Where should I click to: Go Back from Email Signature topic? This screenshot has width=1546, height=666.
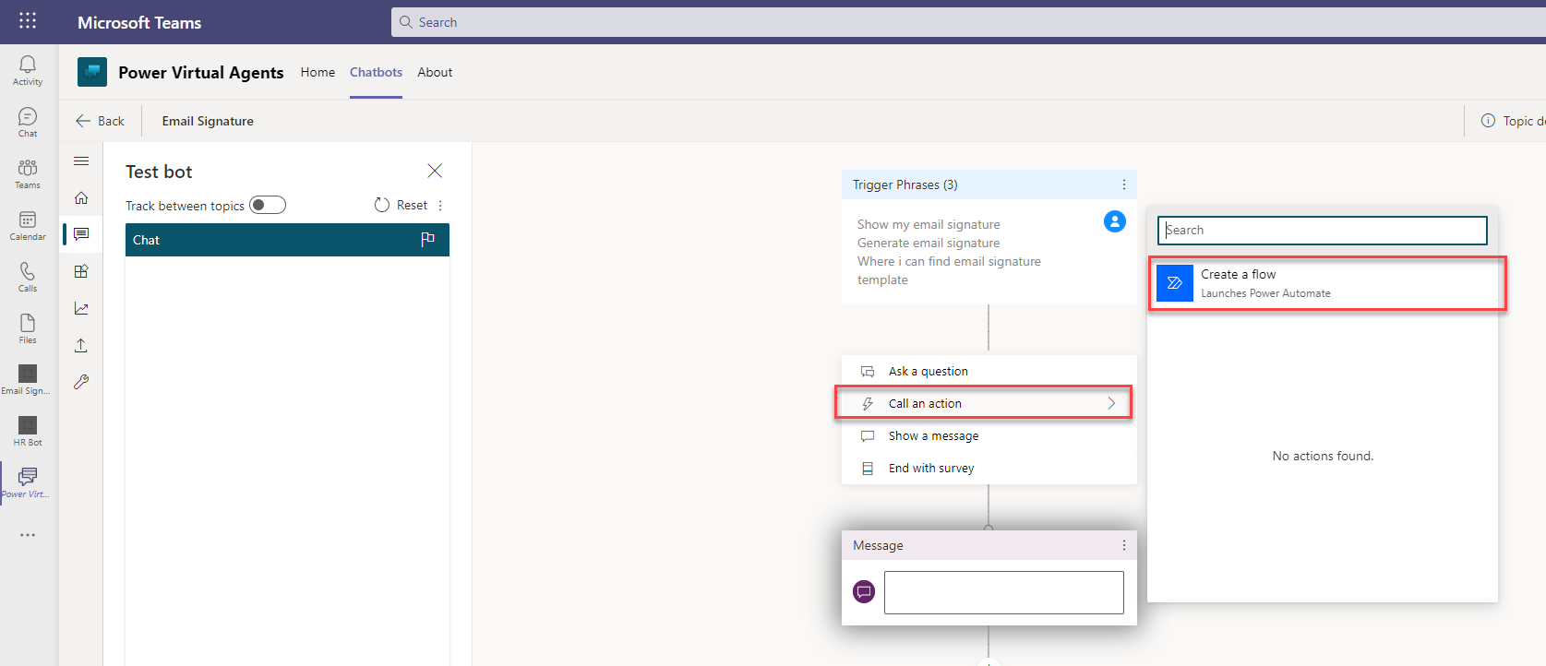click(100, 121)
